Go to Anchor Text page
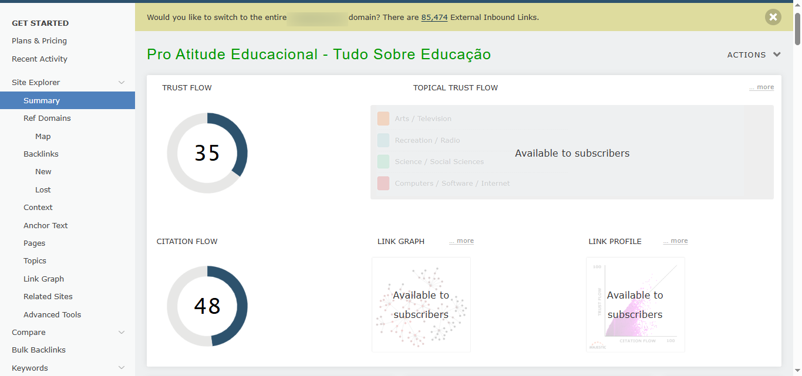802x376 pixels. [x=46, y=226]
